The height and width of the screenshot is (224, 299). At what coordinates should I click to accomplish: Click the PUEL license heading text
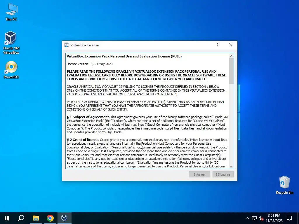point(124,56)
